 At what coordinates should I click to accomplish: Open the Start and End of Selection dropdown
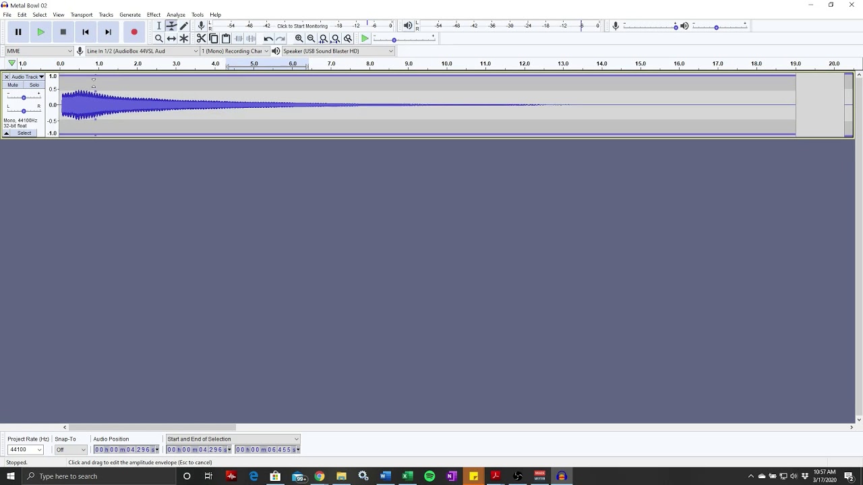[233, 439]
